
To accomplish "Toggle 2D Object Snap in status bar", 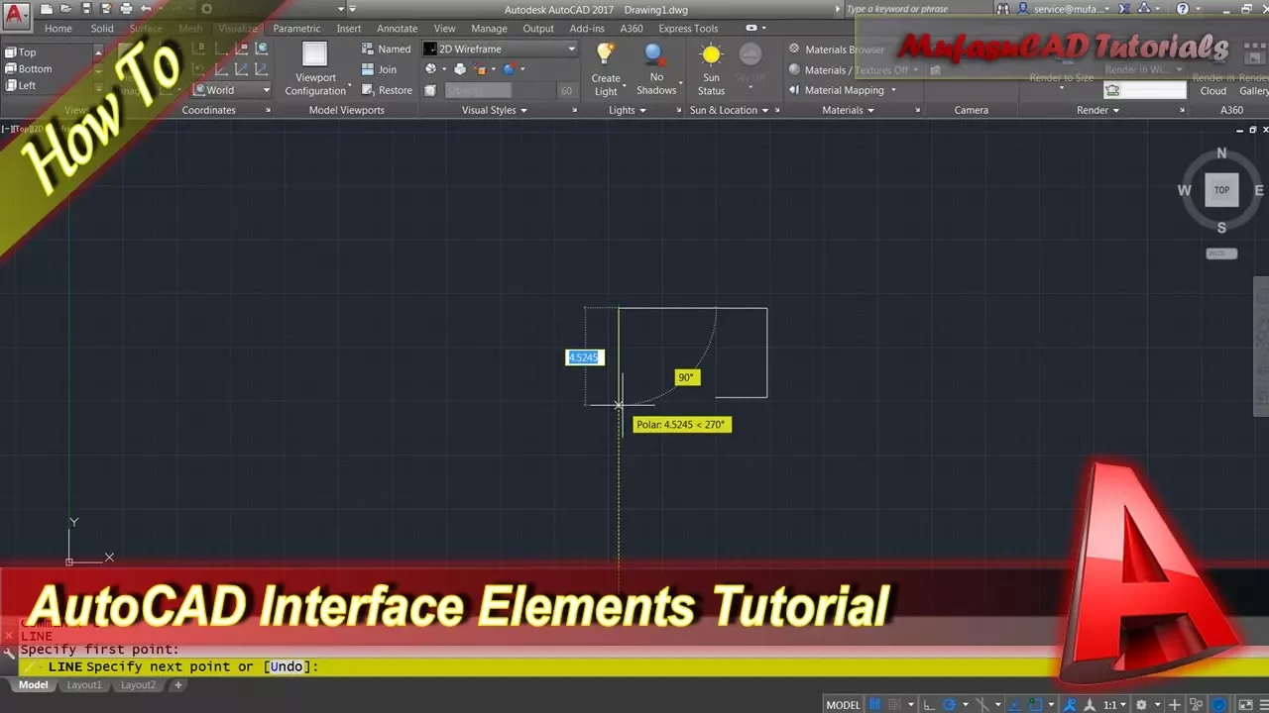I will [1035, 705].
